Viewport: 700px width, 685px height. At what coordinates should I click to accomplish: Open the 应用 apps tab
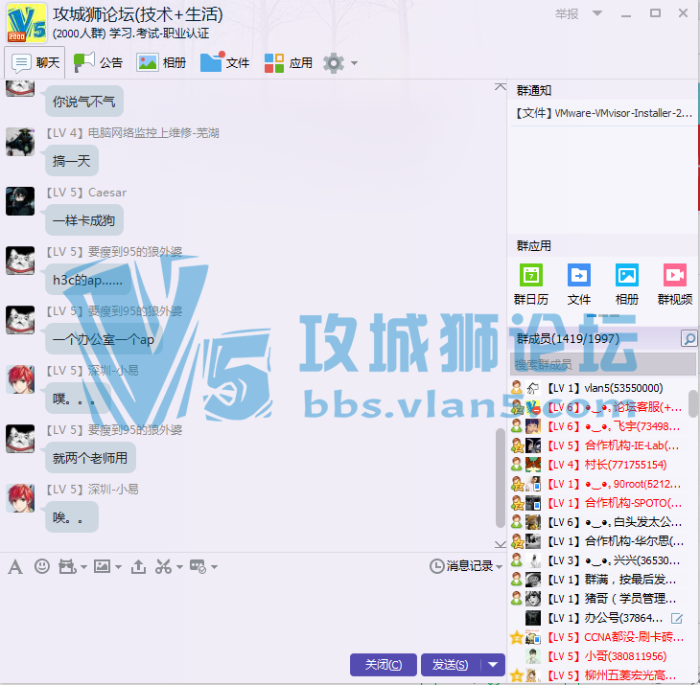pos(288,62)
